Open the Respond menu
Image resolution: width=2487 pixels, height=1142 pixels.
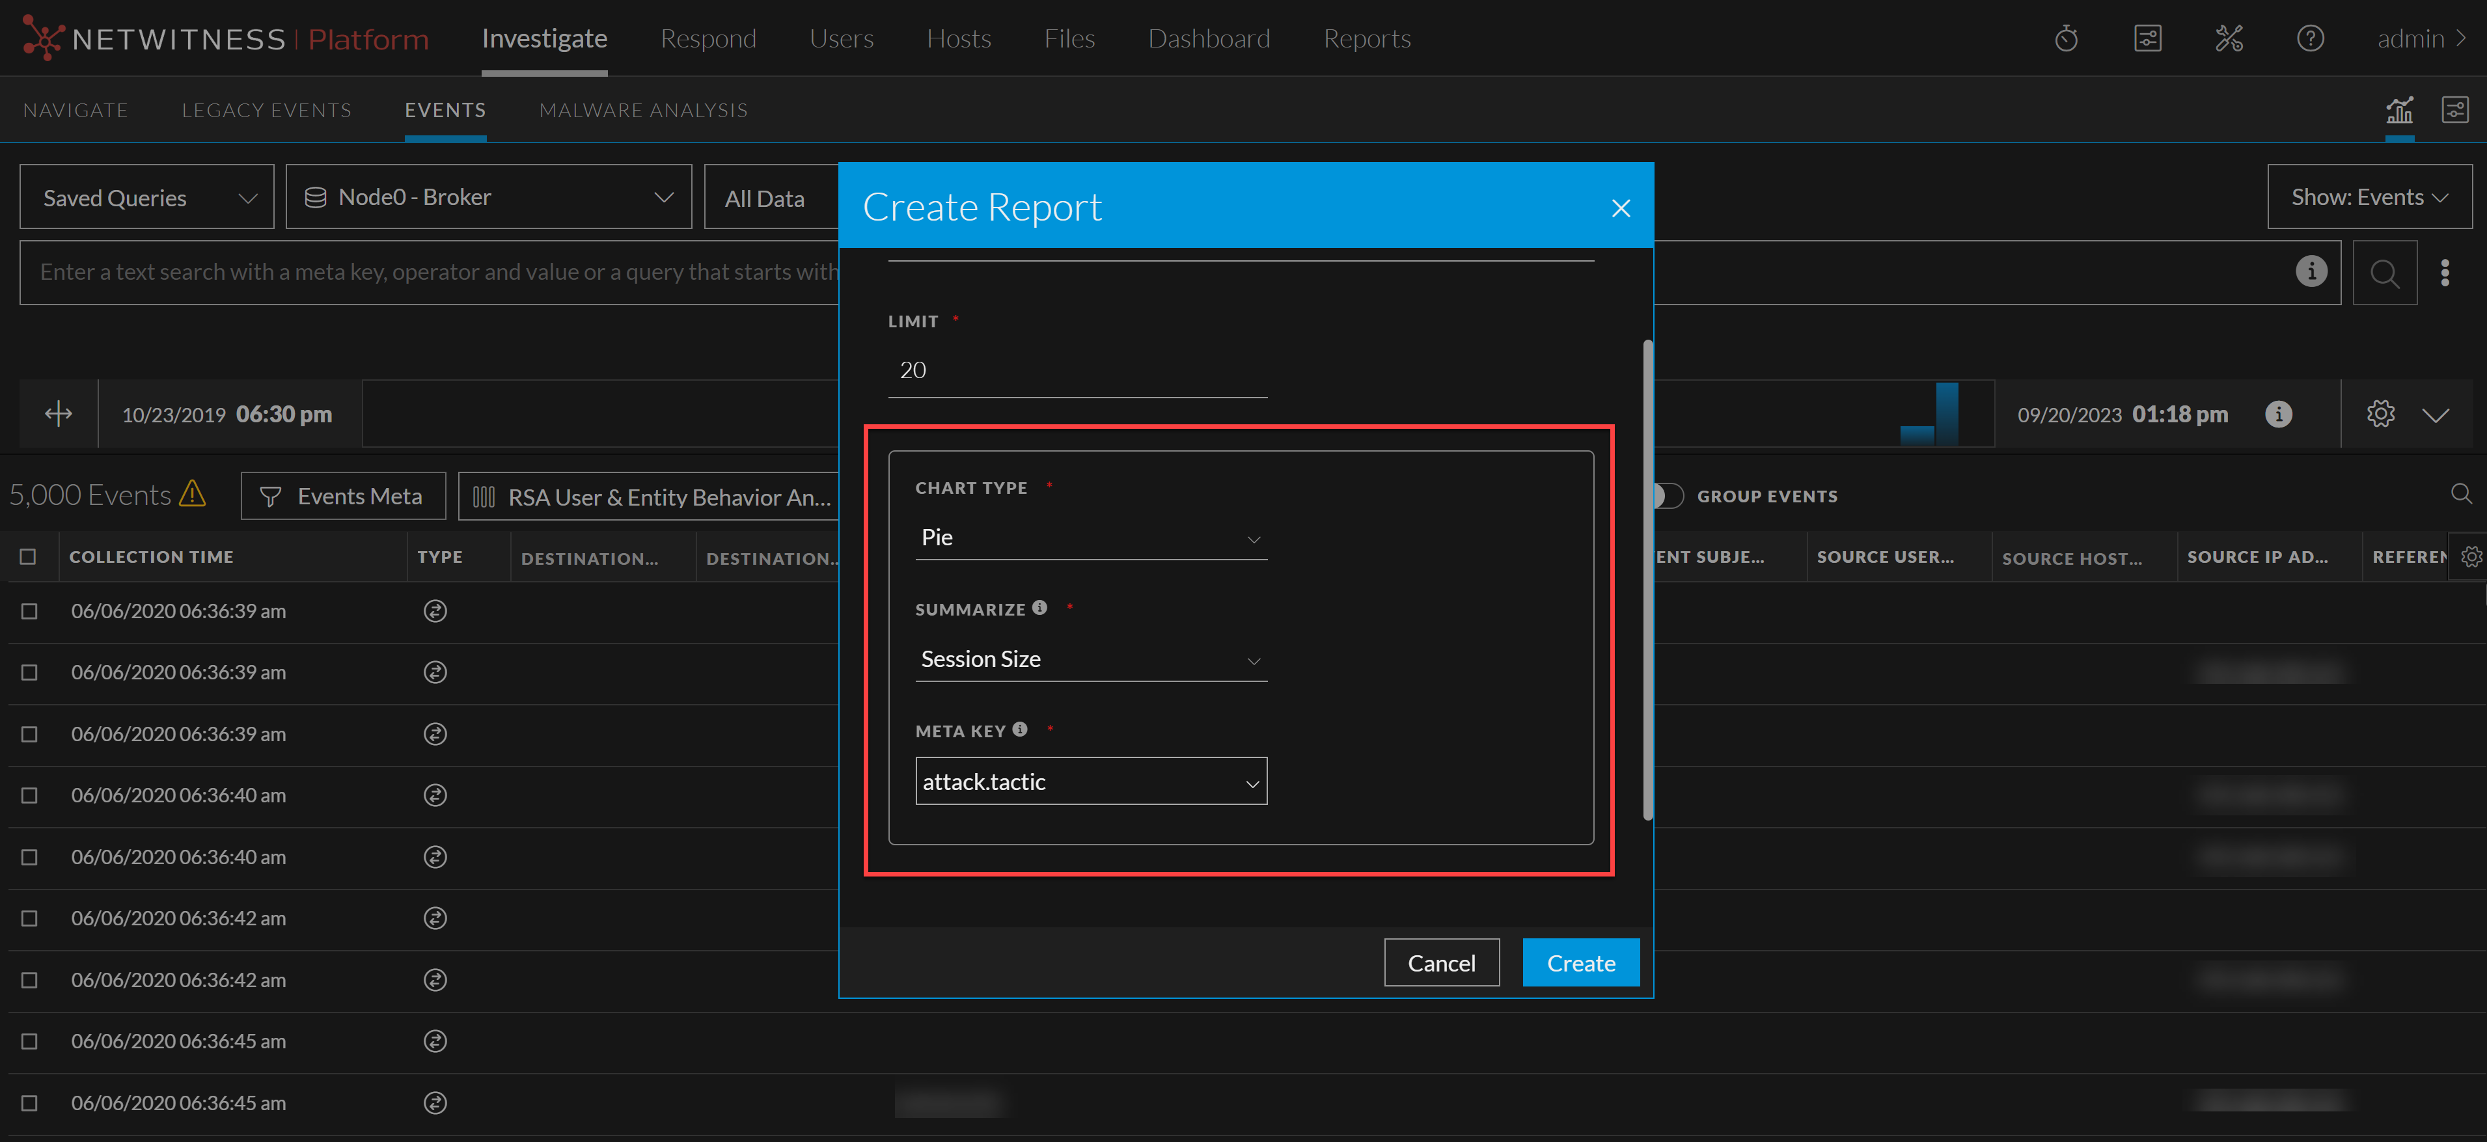pyautogui.click(x=708, y=38)
